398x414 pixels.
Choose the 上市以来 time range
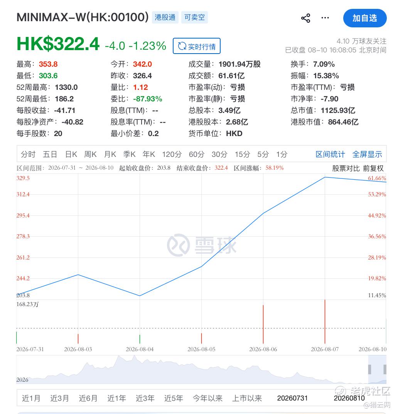247,398
